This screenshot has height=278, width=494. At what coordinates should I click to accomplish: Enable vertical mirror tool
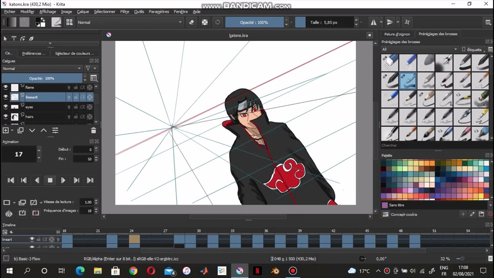(x=390, y=22)
